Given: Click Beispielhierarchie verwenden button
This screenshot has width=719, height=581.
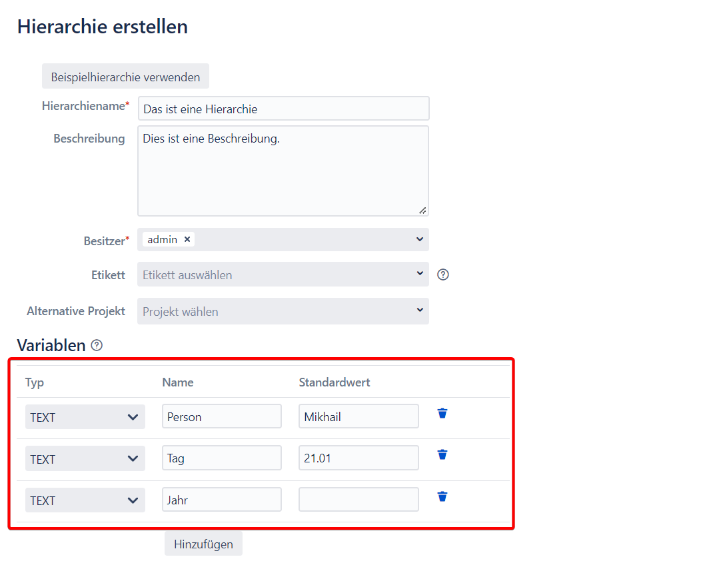Looking at the screenshot, I should coord(125,77).
